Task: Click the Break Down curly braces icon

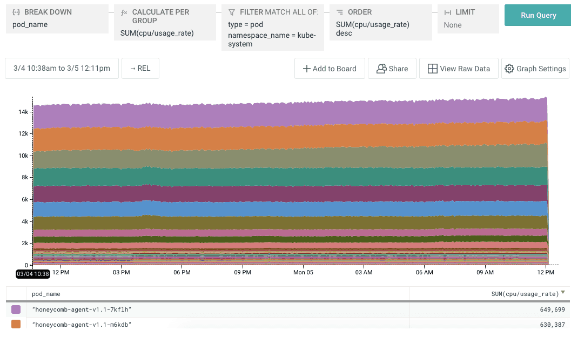Action: tap(16, 12)
